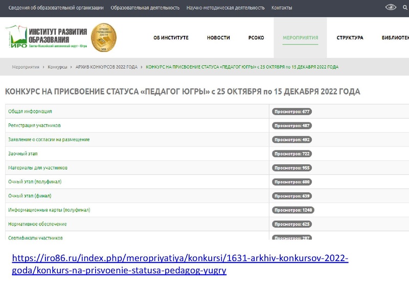Click the Institute of Education Development logo
This screenshot has height=306, width=409.
pos(46,37)
